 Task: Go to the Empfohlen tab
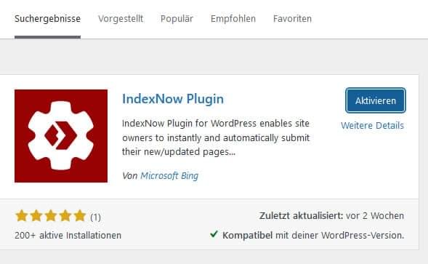pos(233,19)
